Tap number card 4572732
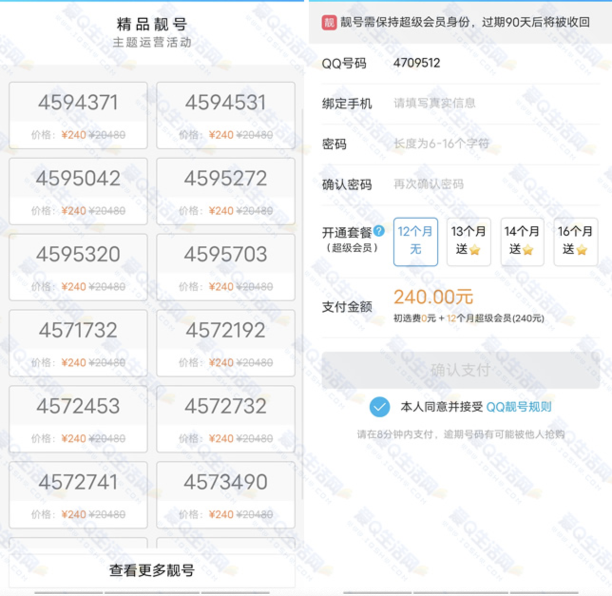The image size is (612, 596). click(x=226, y=419)
